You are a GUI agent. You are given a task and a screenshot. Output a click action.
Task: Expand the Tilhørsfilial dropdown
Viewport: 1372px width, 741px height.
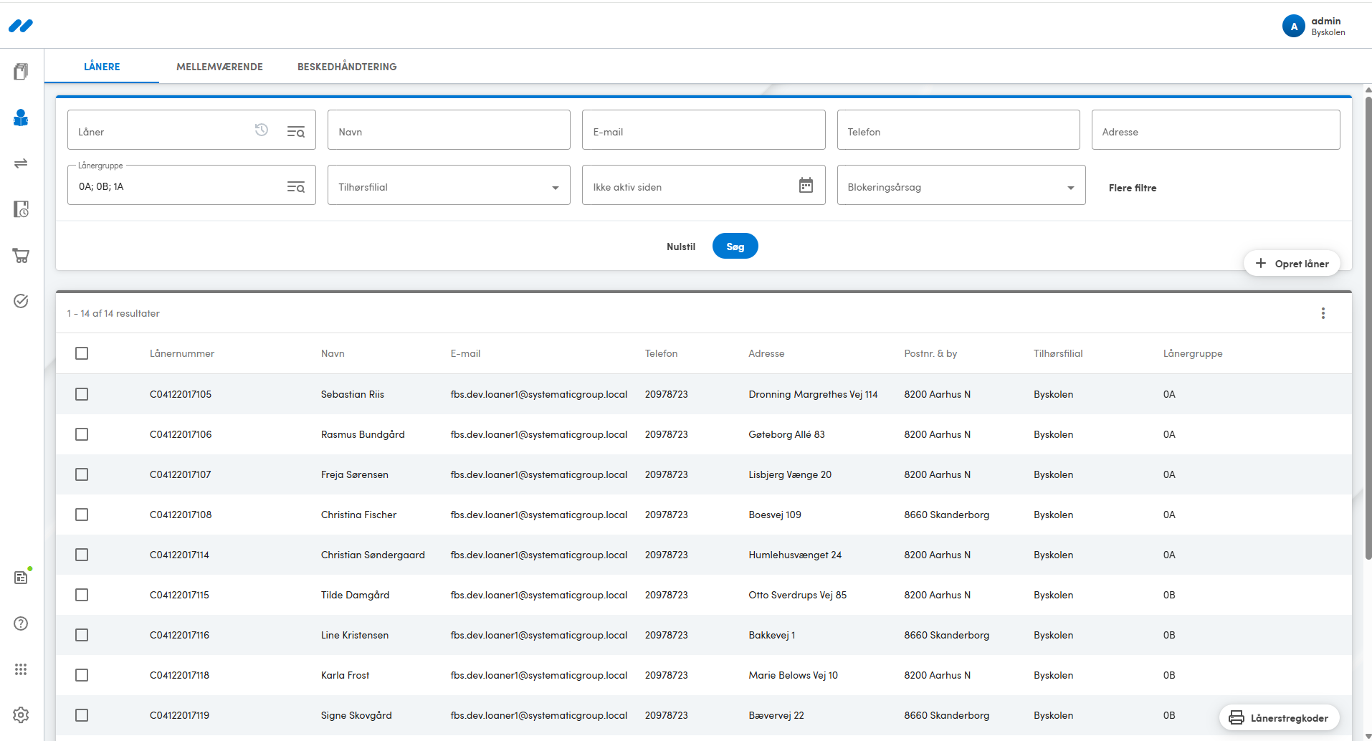[449, 185]
